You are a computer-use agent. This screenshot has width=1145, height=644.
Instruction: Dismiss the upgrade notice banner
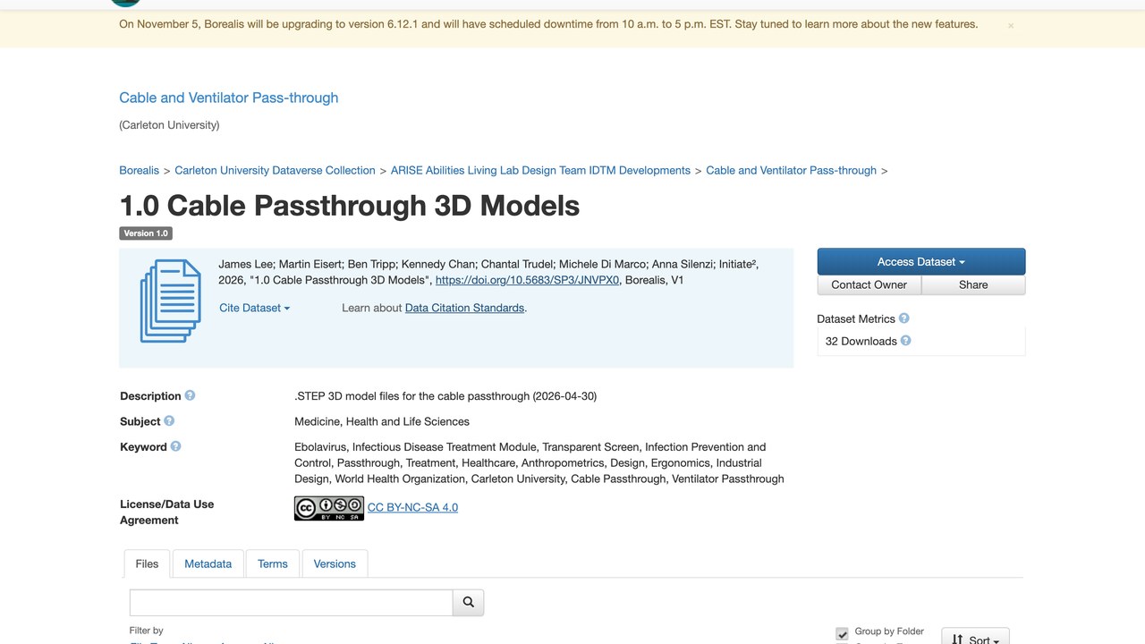click(1011, 26)
